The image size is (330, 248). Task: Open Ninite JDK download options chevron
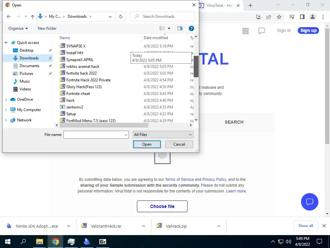point(68,226)
